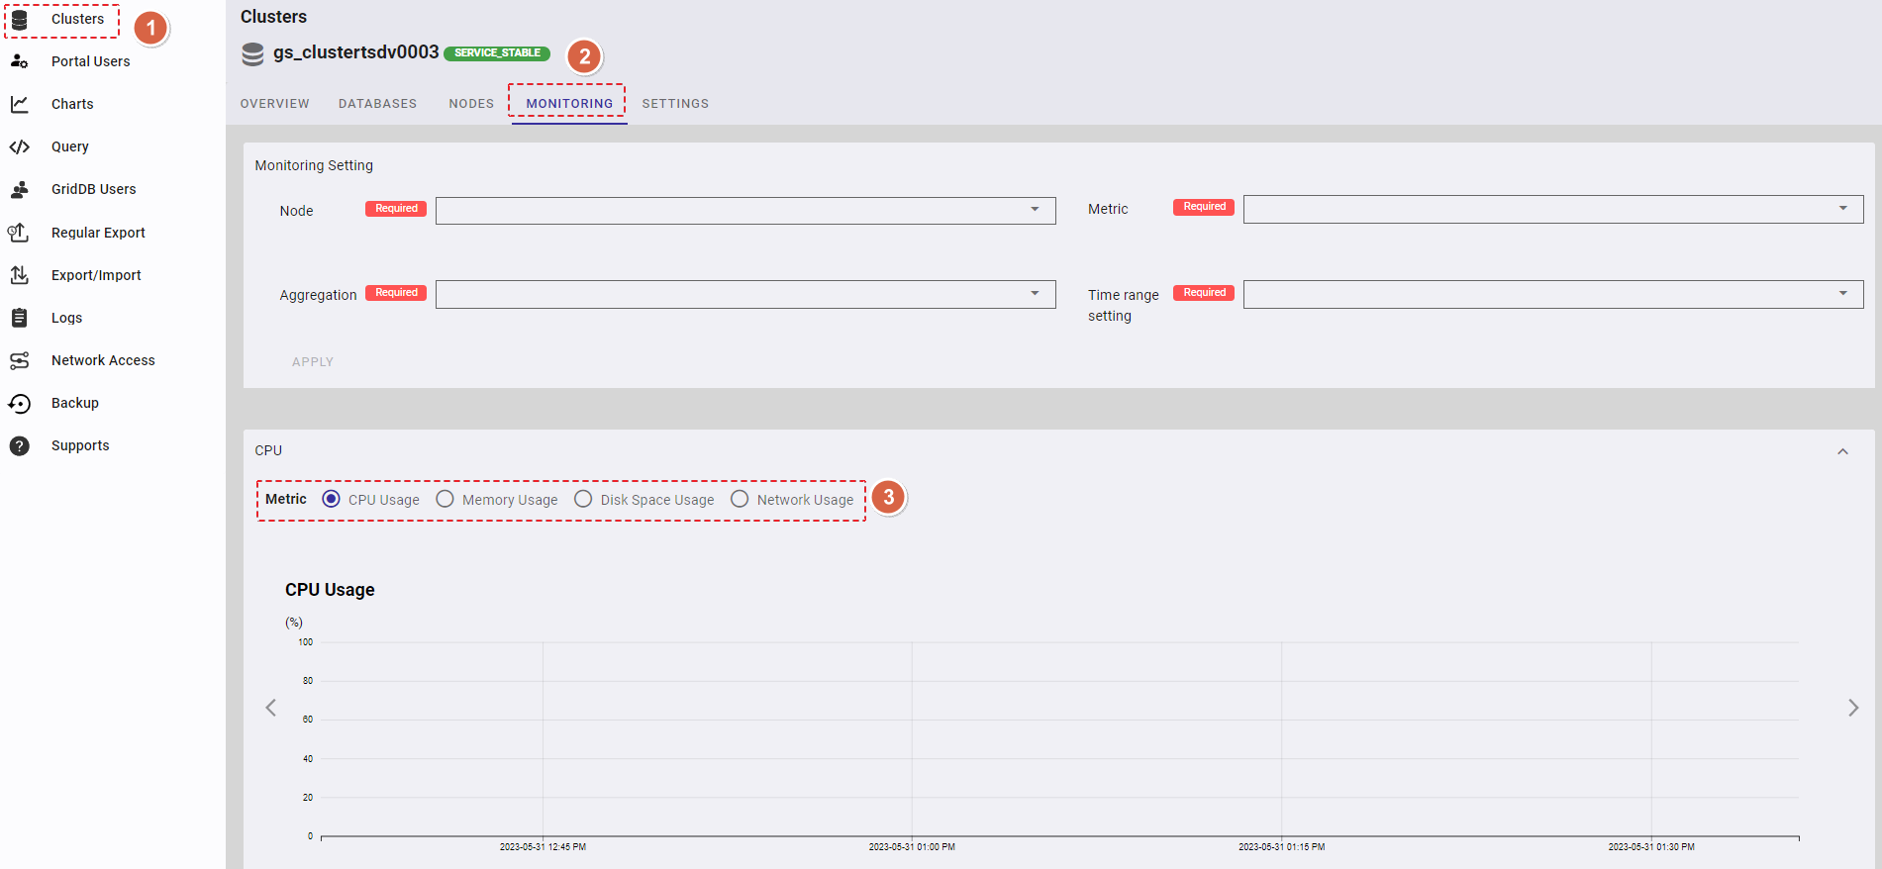Screen dimensions: 1882x869
Task: Select the Memory Usage radio button
Action: point(446,499)
